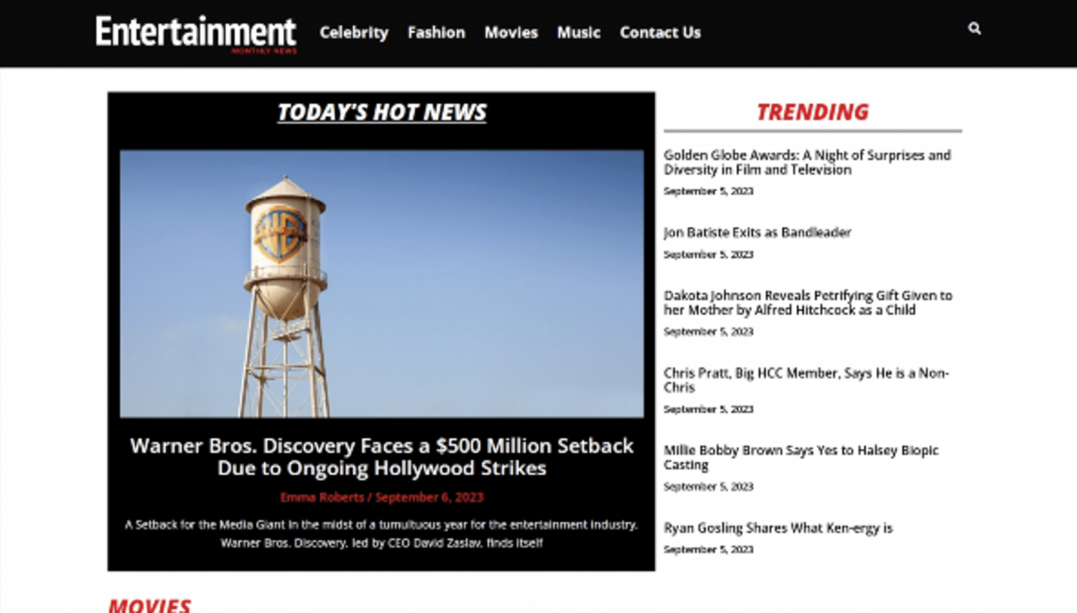1077x613 pixels.
Task: Open the Contact Us page
Action: [659, 33]
